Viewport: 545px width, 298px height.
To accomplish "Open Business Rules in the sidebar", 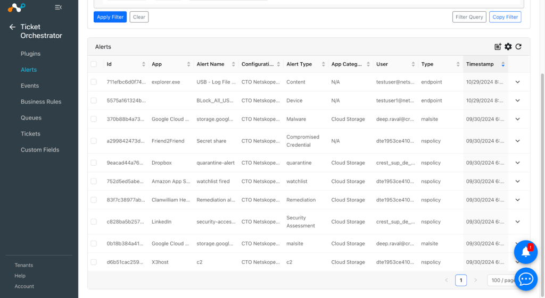I will (x=41, y=101).
